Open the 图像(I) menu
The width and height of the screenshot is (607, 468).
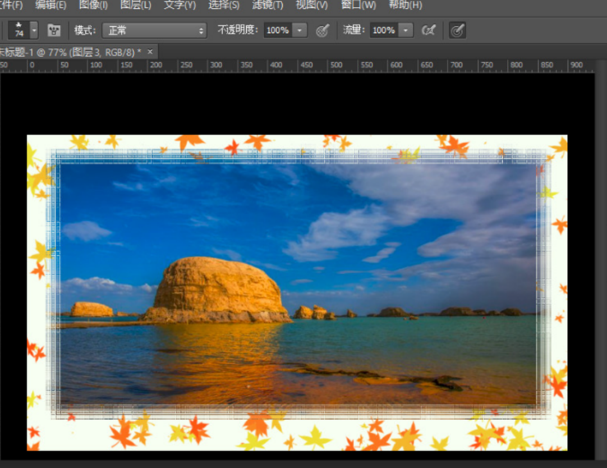tap(93, 5)
